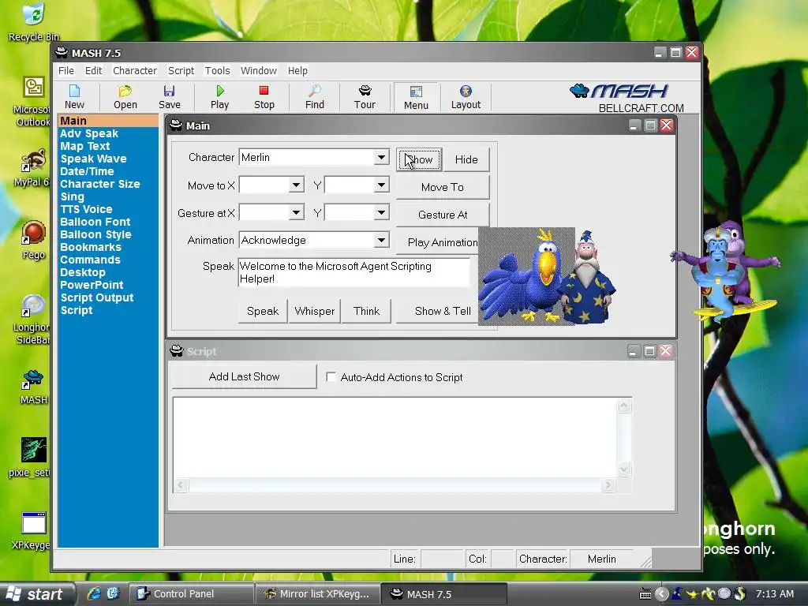This screenshot has height=606, width=808.
Task: Launch the Pego desktop shortcut
Action: (x=33, y=240)
